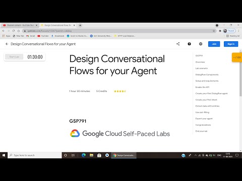Image resolution: width=242 pixels, height=181 pixels.
Task: Open Overview in lab outline
Action: coord(200,62)
